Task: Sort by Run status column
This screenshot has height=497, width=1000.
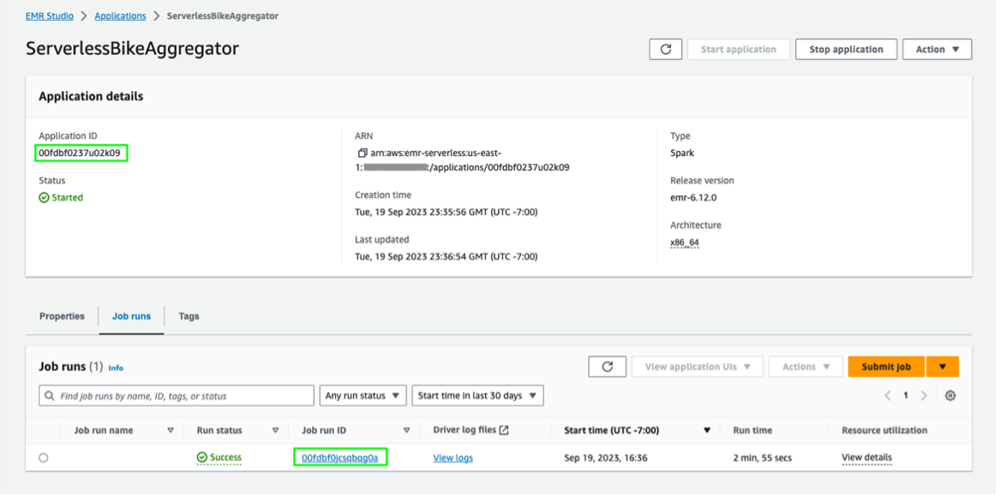Action: coord(276,431)
